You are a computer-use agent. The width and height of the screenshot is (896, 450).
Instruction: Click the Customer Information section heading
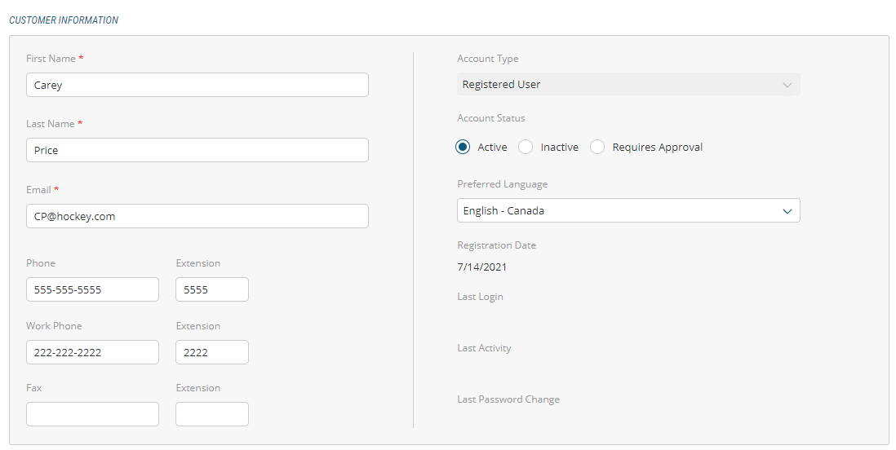64,20
